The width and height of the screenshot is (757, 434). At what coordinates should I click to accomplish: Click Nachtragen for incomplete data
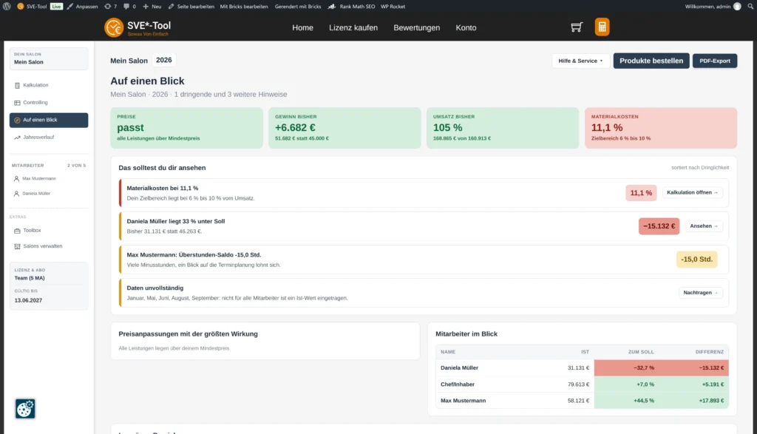pyautogui.click(x=701, y=293)
